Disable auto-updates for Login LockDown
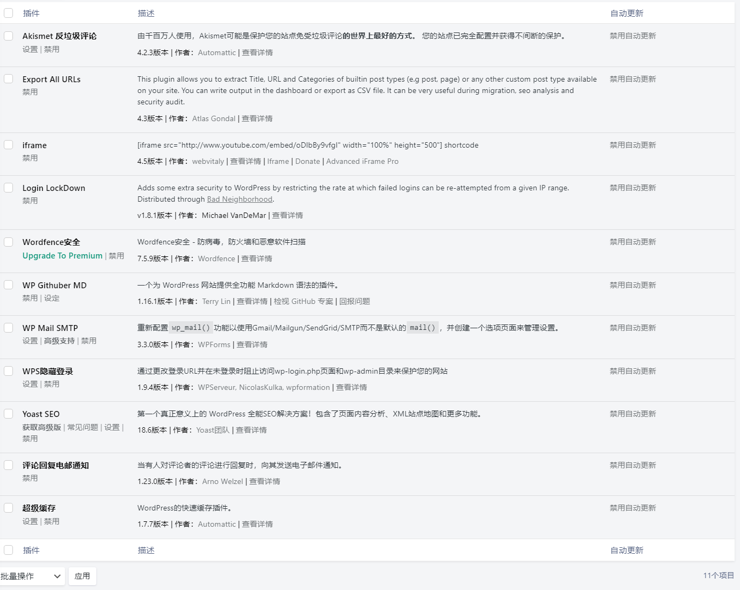Viewport: 740px width, 590px height. coord(632,188)
